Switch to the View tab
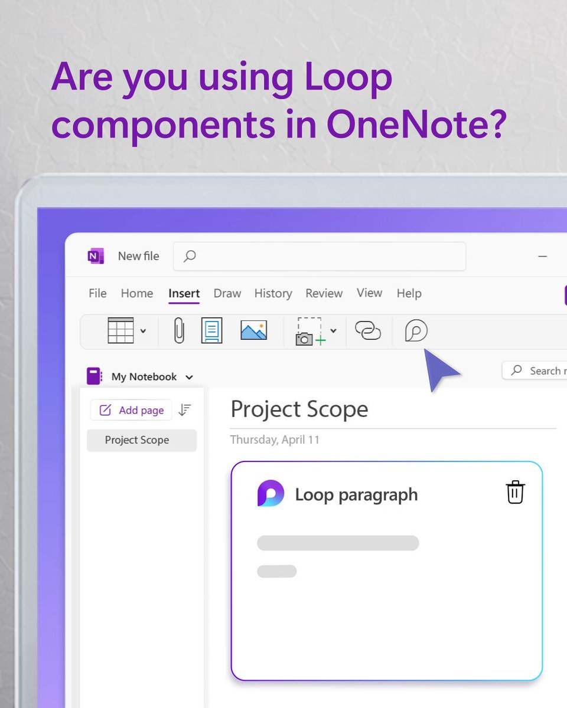 pyautogui.click(x=370, y=293)
